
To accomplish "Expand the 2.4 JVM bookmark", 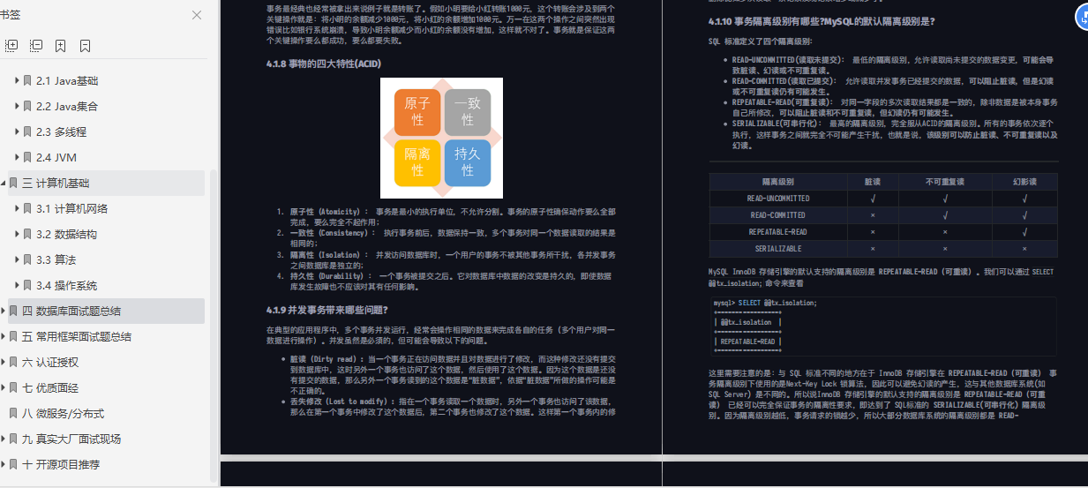I will click(16, 157).
